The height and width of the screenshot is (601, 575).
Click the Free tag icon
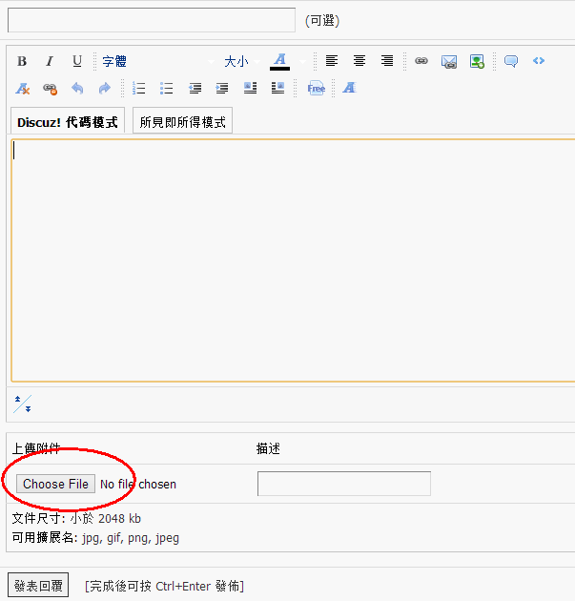tap(316, 88)
